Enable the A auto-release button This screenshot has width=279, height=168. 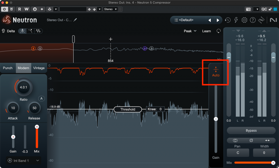coord(41,99)
